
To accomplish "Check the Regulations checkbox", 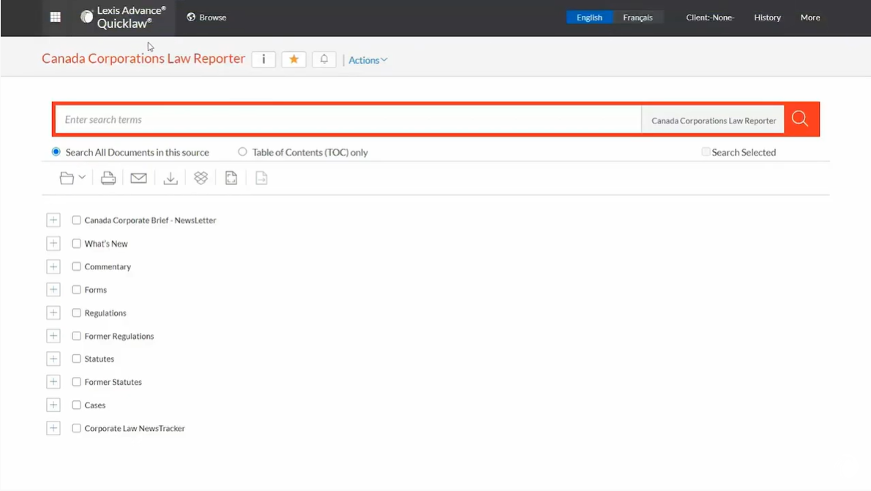I will (77, 312).
